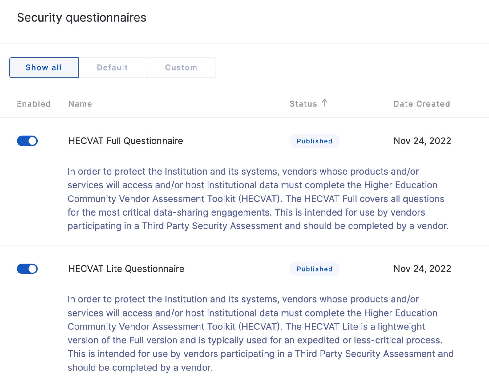The image size is (489, 384).
Task: Click the Status sort arrow icon
Action: point(325,103)
